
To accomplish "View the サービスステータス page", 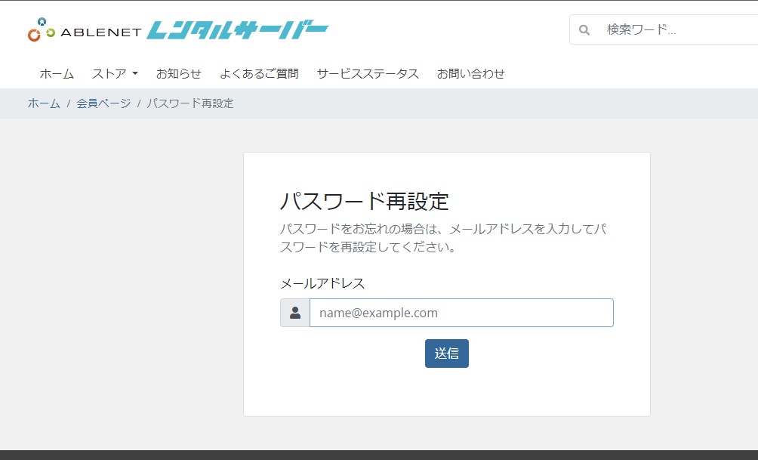I will point(368,73).
